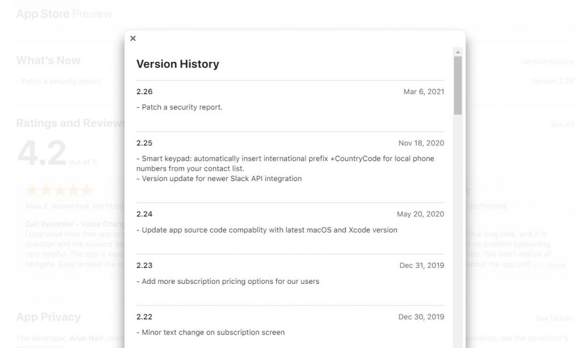Click the Version History dialog heading
The height and width of the screenshot is (348, 582).
pyautogui.click(x=177, y=64)
